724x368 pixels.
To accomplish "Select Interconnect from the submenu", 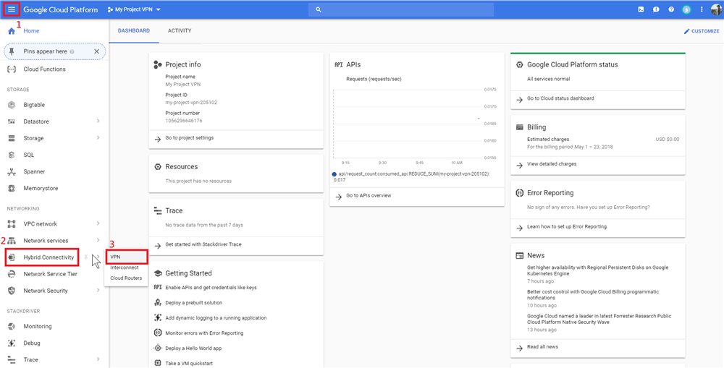I will [x=126, y=268].
